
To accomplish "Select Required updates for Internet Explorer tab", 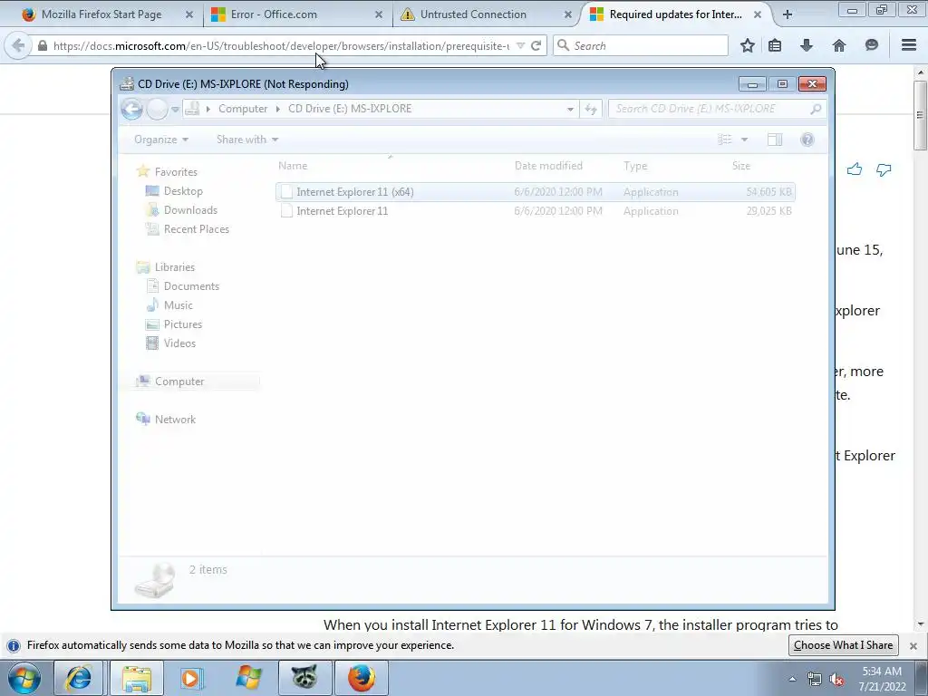I will point(675,14).
